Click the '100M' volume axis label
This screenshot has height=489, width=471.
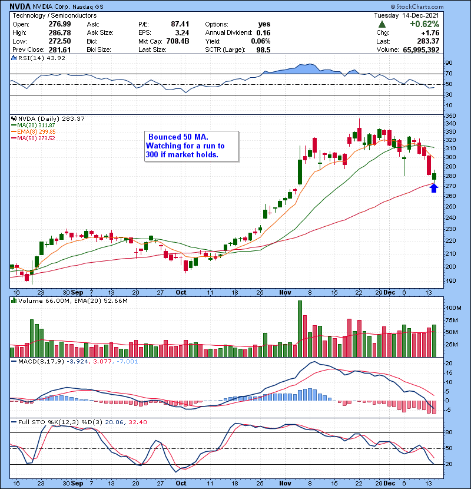click(453, 308)
